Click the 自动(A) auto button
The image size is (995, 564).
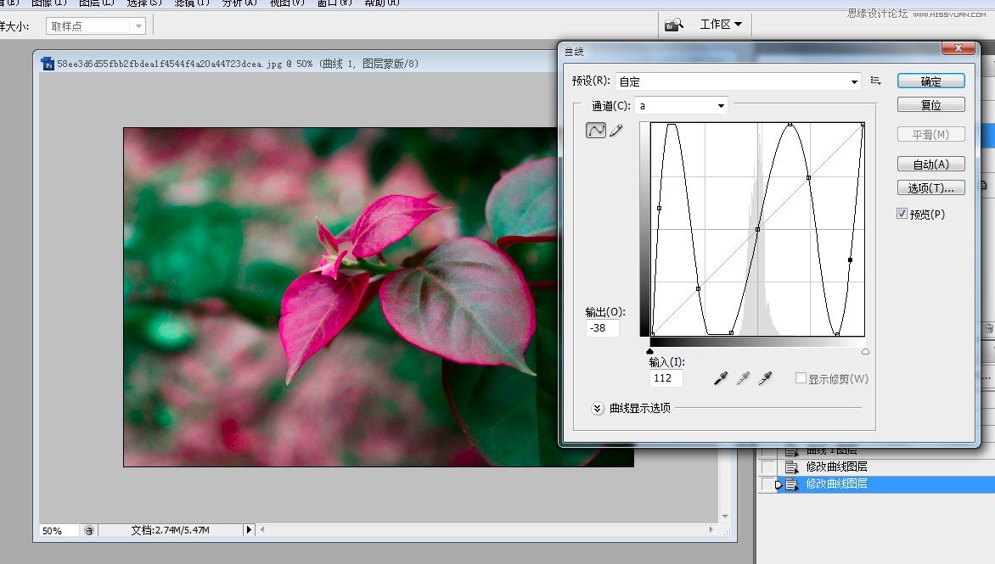tap(931, 165)
